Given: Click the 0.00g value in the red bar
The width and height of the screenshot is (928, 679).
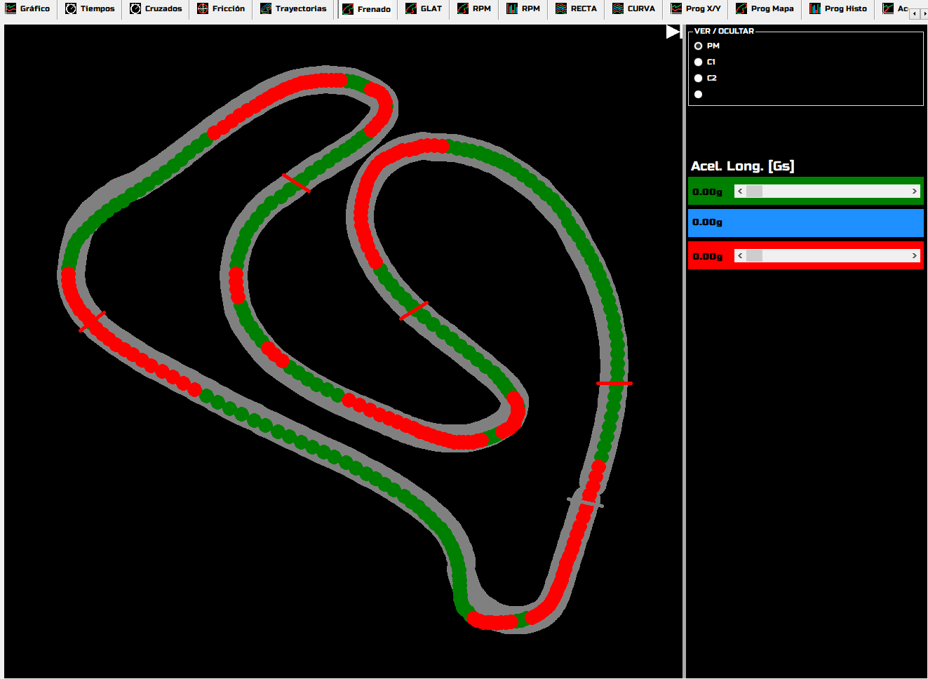Looking at the screenshot, I should pyautogui.click(x=707, y=256).
